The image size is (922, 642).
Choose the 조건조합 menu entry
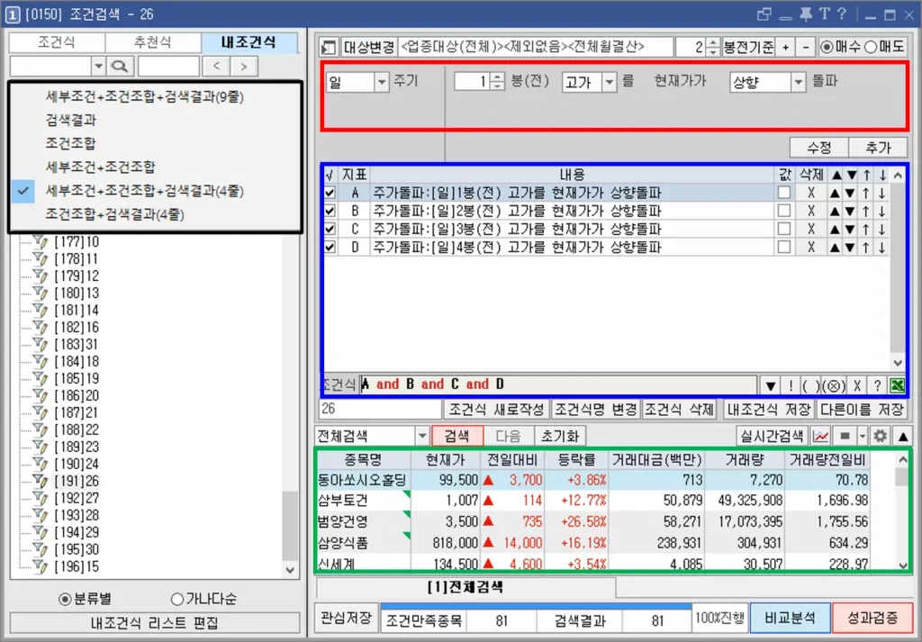pyautogui.click(x=70, y=143)
